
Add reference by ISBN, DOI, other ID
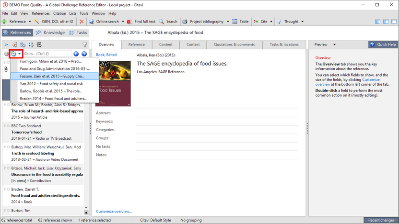pos(54,22)
